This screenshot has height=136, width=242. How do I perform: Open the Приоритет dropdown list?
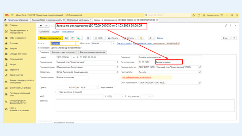[113, 44]
